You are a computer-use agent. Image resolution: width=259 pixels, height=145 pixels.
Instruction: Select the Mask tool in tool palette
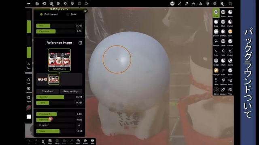pos(223,23)
